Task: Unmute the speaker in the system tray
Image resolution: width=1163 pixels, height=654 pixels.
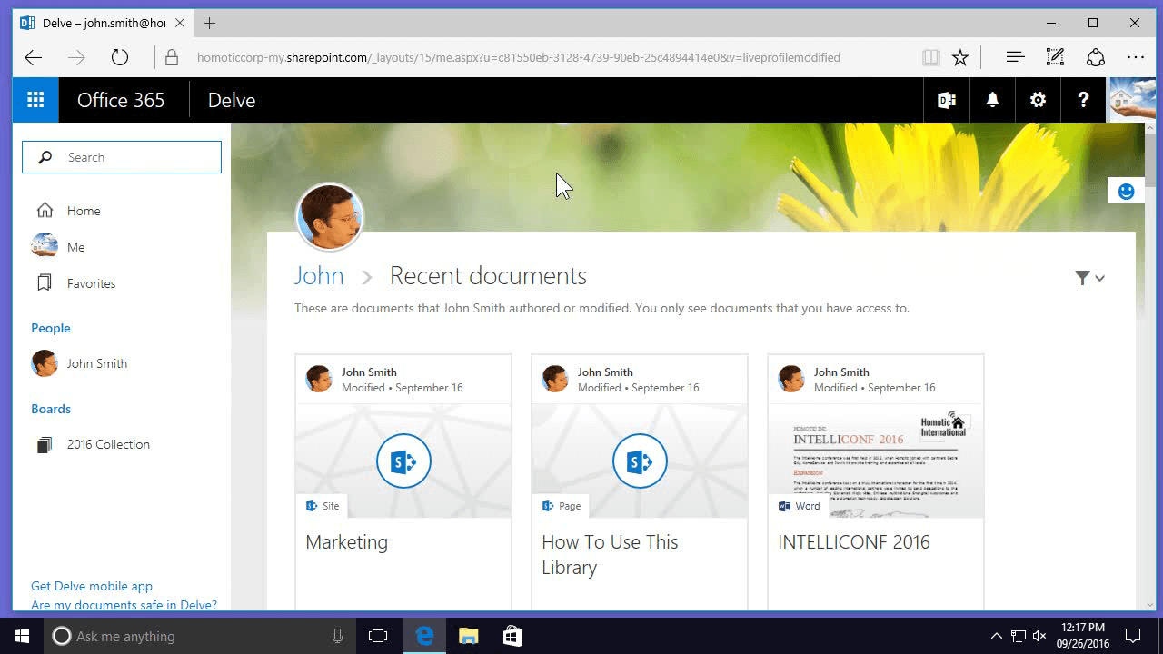Action: [x=1039, y=636]
